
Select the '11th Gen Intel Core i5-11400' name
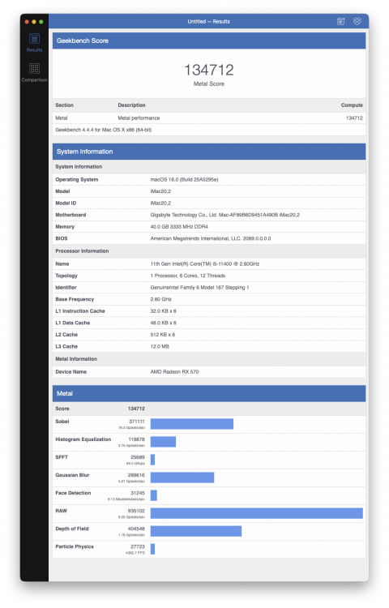pyautogui.click(x=204, y=263)
